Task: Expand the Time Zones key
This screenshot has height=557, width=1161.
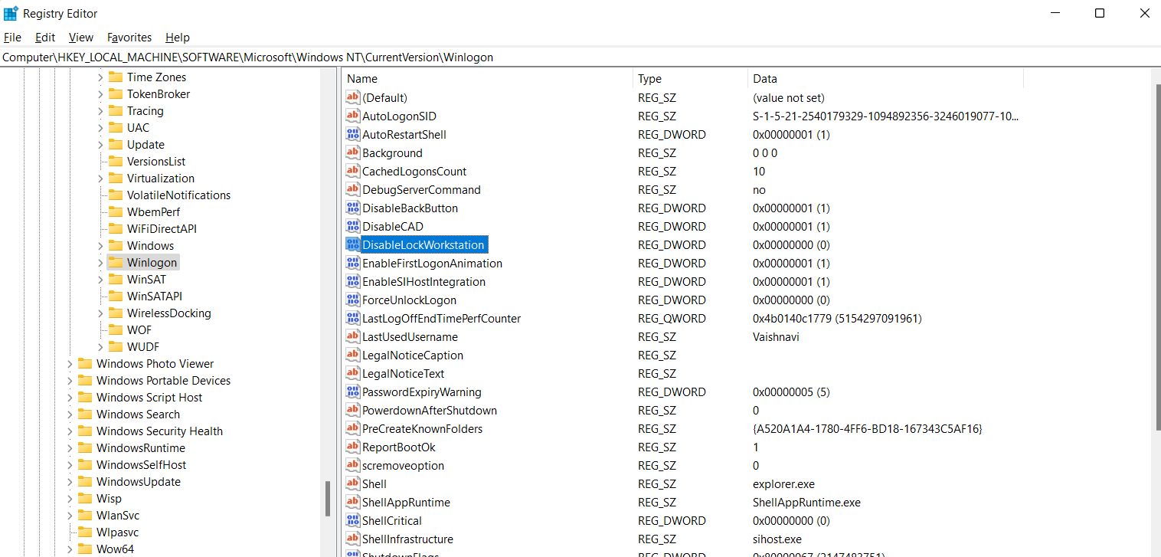Action: click(x=100, y=77)
